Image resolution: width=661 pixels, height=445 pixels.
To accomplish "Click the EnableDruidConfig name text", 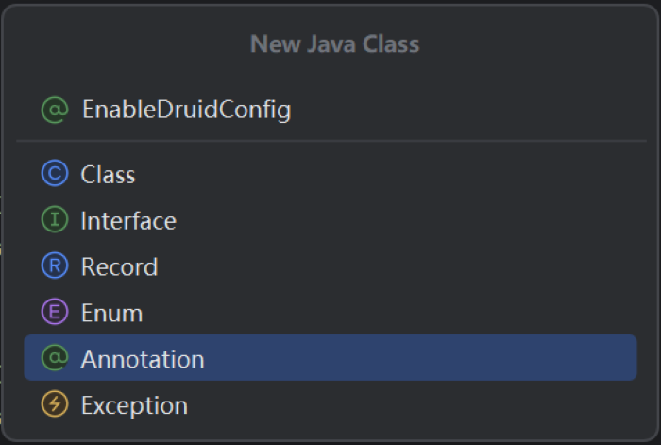I will point(186,110).
